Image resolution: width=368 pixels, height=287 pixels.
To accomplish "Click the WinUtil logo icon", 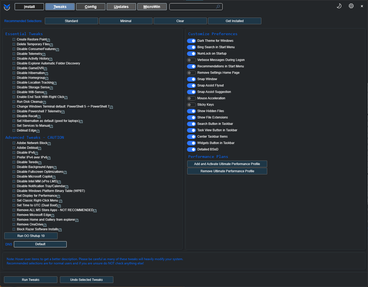I will point(7,7).
